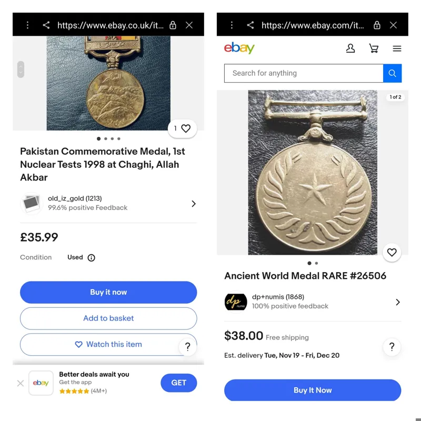This screenshot has height=421, width=421.
Task: Add the Ancient World Medal to the watchlist via the heart
Action: [392, 253]
